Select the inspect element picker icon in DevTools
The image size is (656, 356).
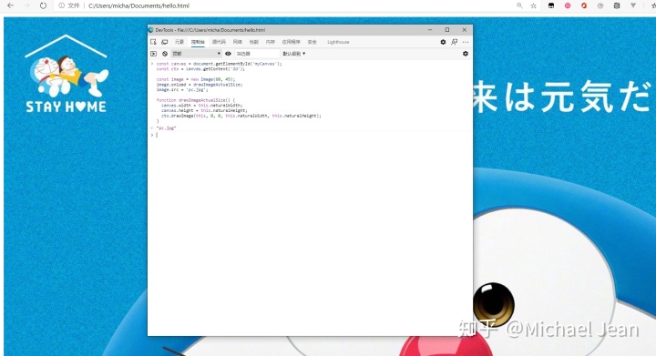[x=153, y=42]
